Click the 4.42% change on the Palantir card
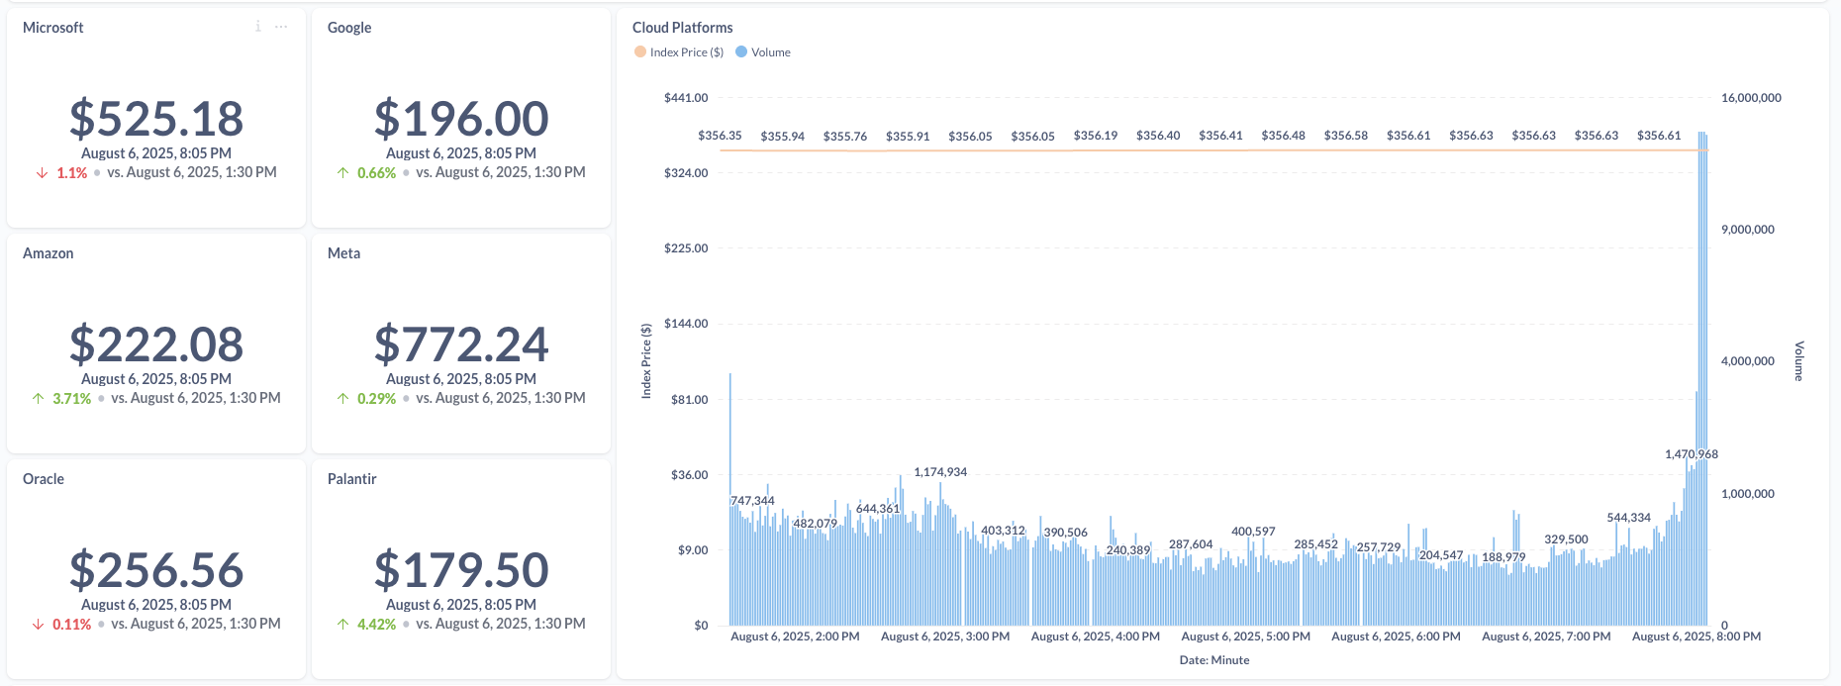Viewport: 1841px width, 686px height. point(377,625)
